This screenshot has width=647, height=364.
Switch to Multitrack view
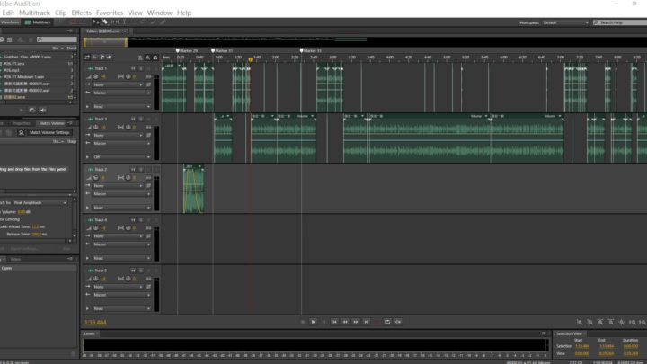(38, 22)
